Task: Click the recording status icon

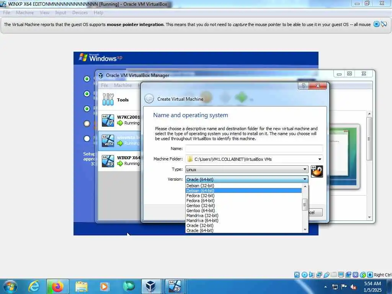Action: click(348, 275)
